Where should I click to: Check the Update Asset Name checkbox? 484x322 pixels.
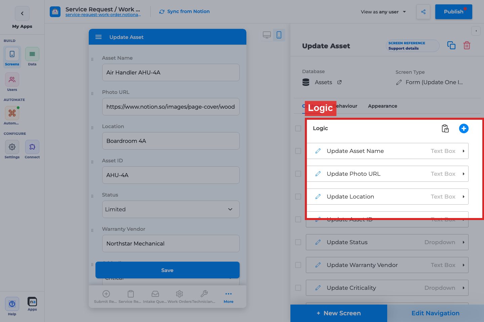(x=298, y=151)
